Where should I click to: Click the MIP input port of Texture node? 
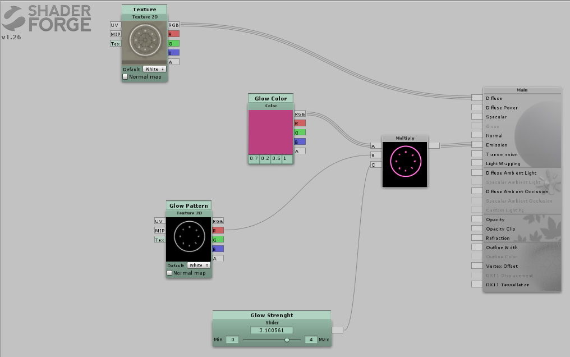[115, 34]
